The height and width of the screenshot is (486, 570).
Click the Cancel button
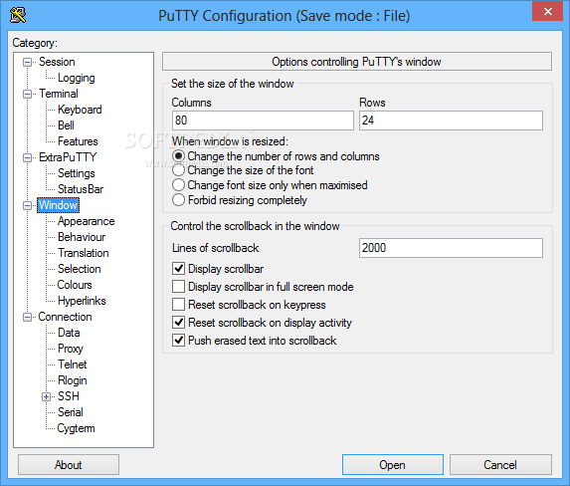(500, 465)
